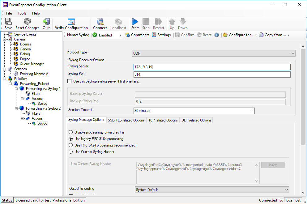Click the Connect toolbar icon
This screenshot has height=204, width=307.
[x=100, y=22]
